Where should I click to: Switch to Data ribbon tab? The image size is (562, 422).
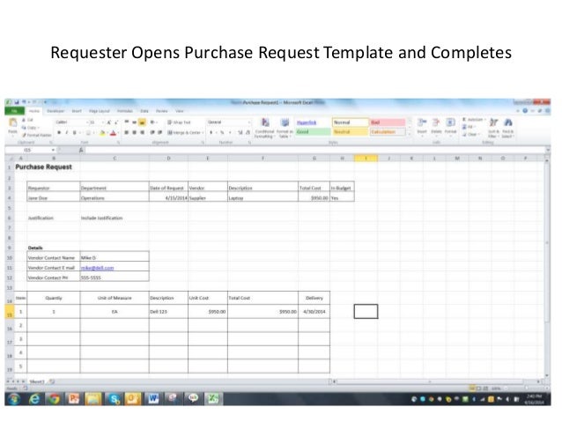(144, 111)
